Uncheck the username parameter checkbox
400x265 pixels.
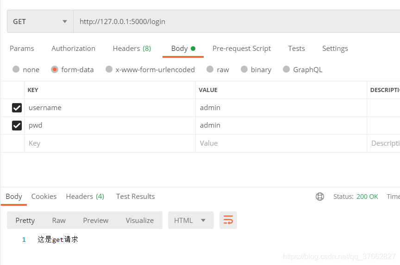[17, 108]
